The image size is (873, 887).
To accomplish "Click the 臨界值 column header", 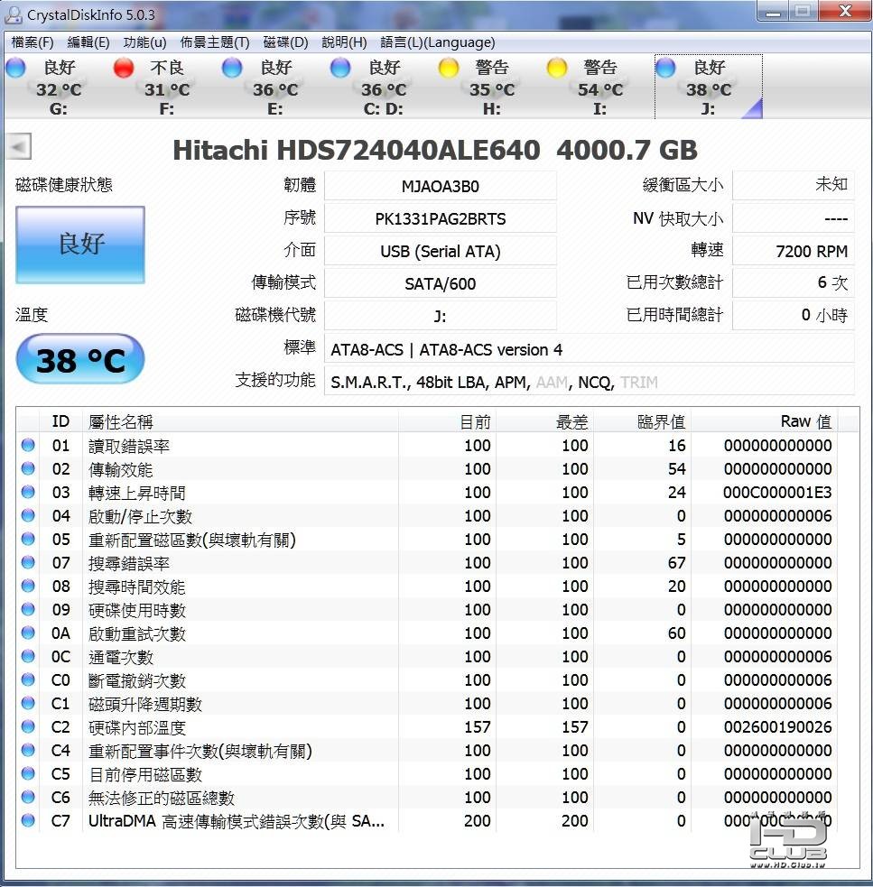I will [642, 421].
